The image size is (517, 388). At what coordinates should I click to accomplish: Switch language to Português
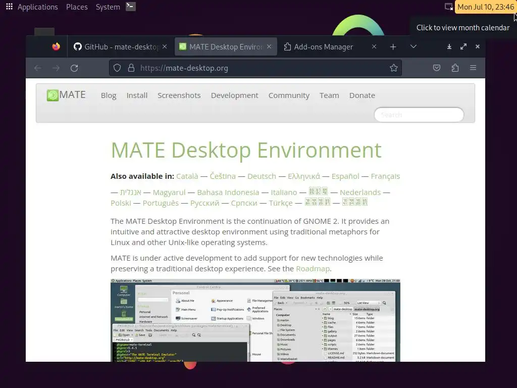pos(161,203)
